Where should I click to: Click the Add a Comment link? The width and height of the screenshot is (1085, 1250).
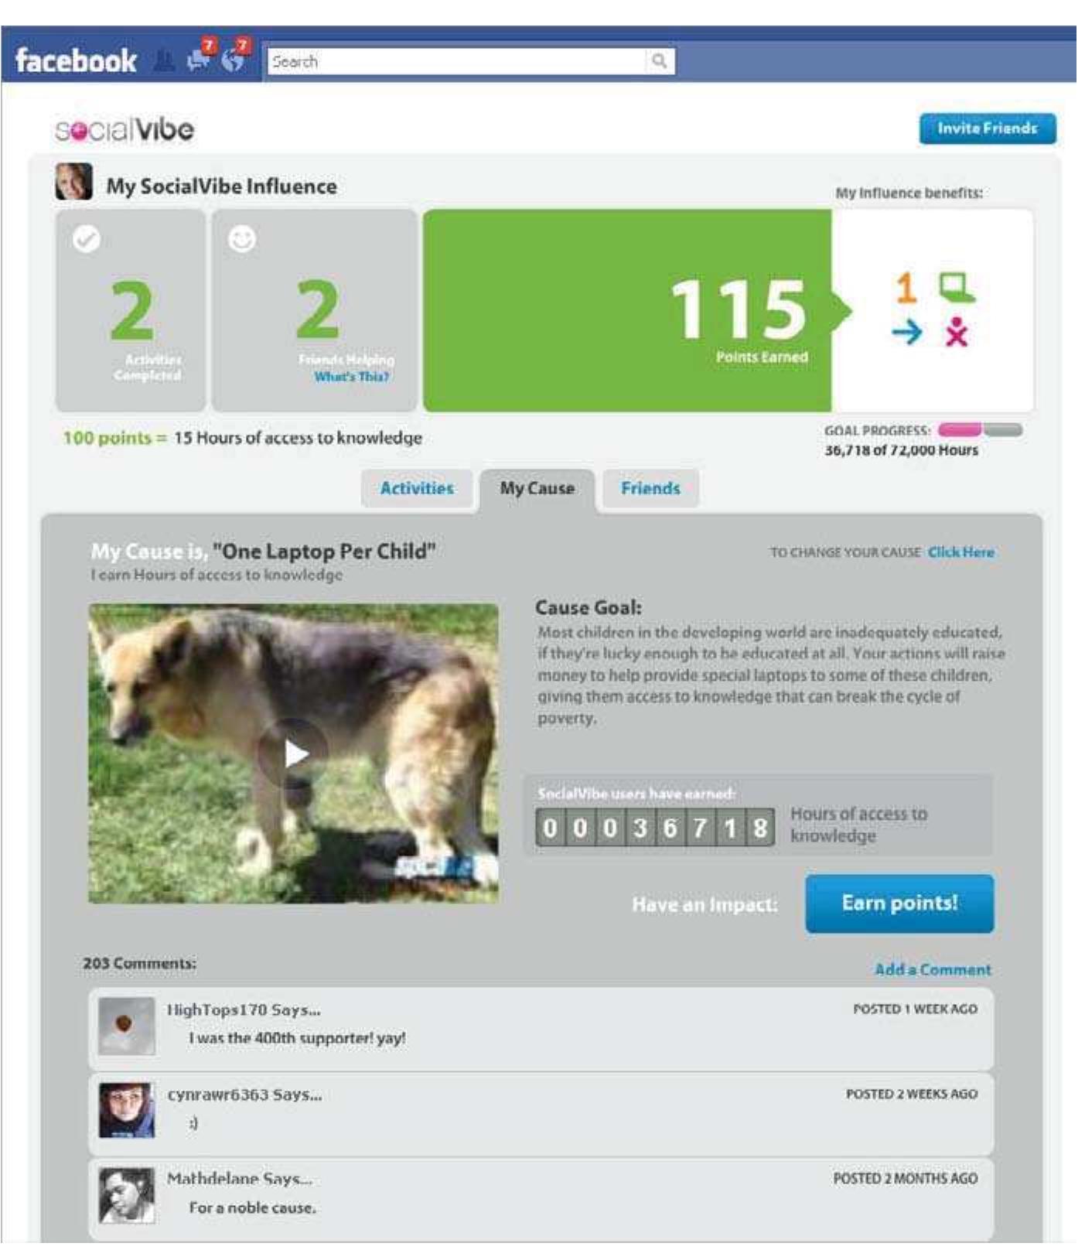click(933, 969)
